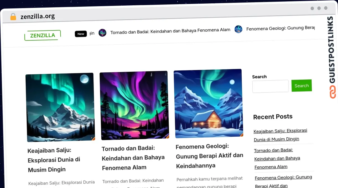Click the ZENZILLA site logo

point(42,35)
